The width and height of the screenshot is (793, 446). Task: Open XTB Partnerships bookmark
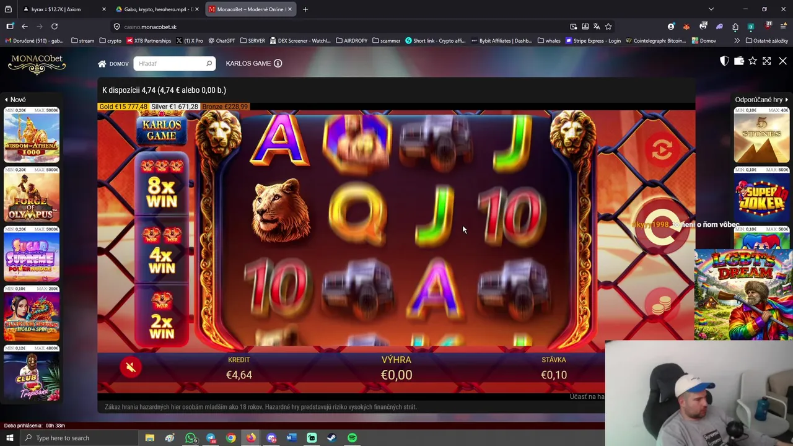(149, 41)
